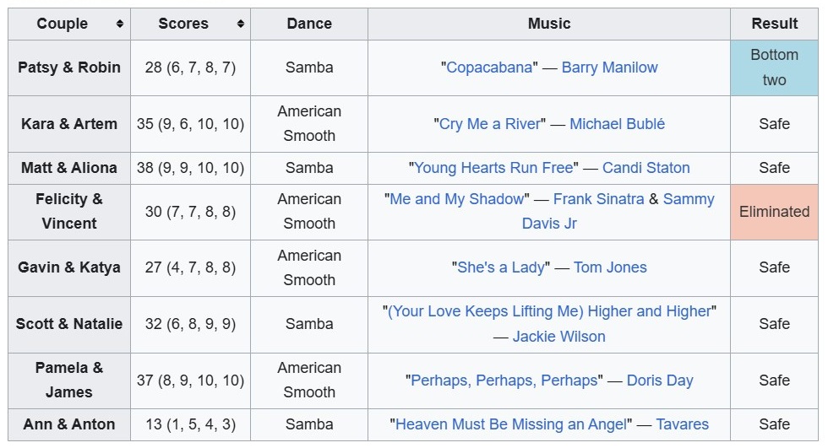828x448 pixels.
Task: Sort table by Scores column arrows
Action: [241, 24]
